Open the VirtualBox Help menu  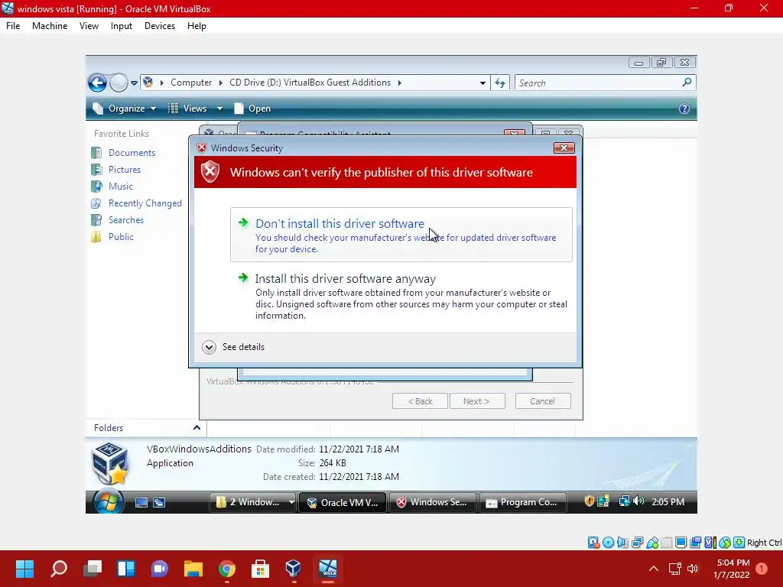click(197, 26)
